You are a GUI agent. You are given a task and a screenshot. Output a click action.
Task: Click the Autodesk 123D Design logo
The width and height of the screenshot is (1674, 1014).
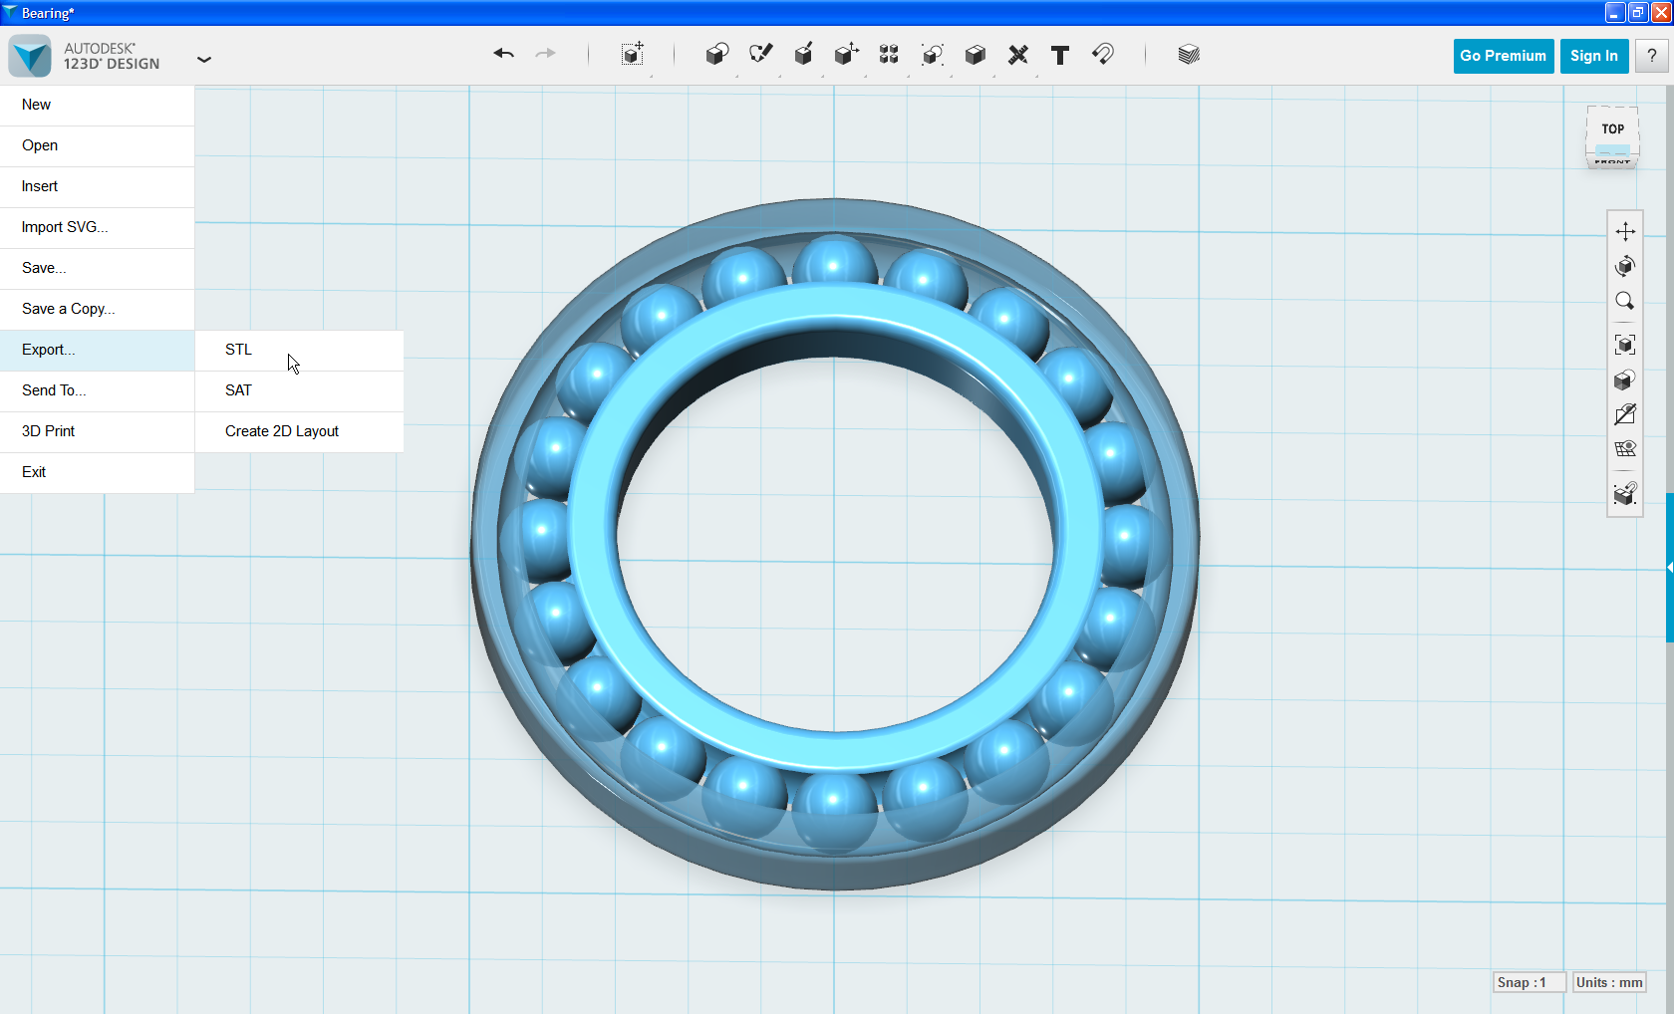pyautogui.click(x=30, y=56)
